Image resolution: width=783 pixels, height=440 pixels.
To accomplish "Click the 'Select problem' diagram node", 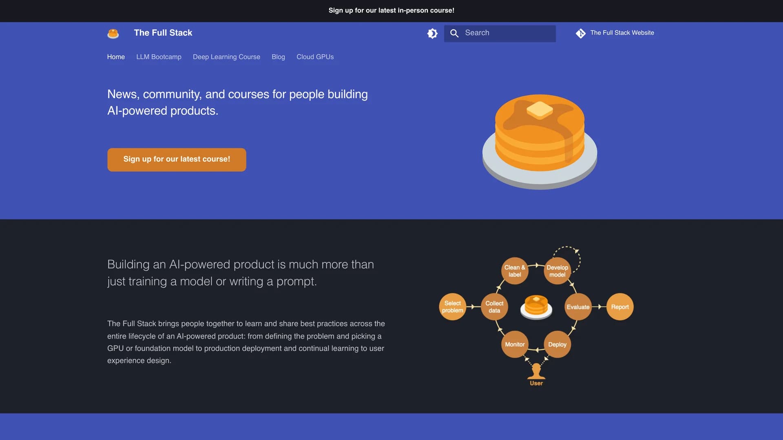I will pyautogui.click(x=452, y=307).
